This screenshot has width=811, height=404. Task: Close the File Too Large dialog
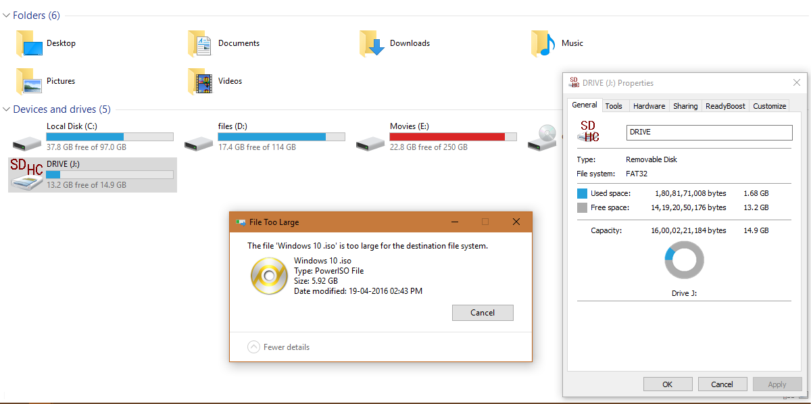click(516, 222)
